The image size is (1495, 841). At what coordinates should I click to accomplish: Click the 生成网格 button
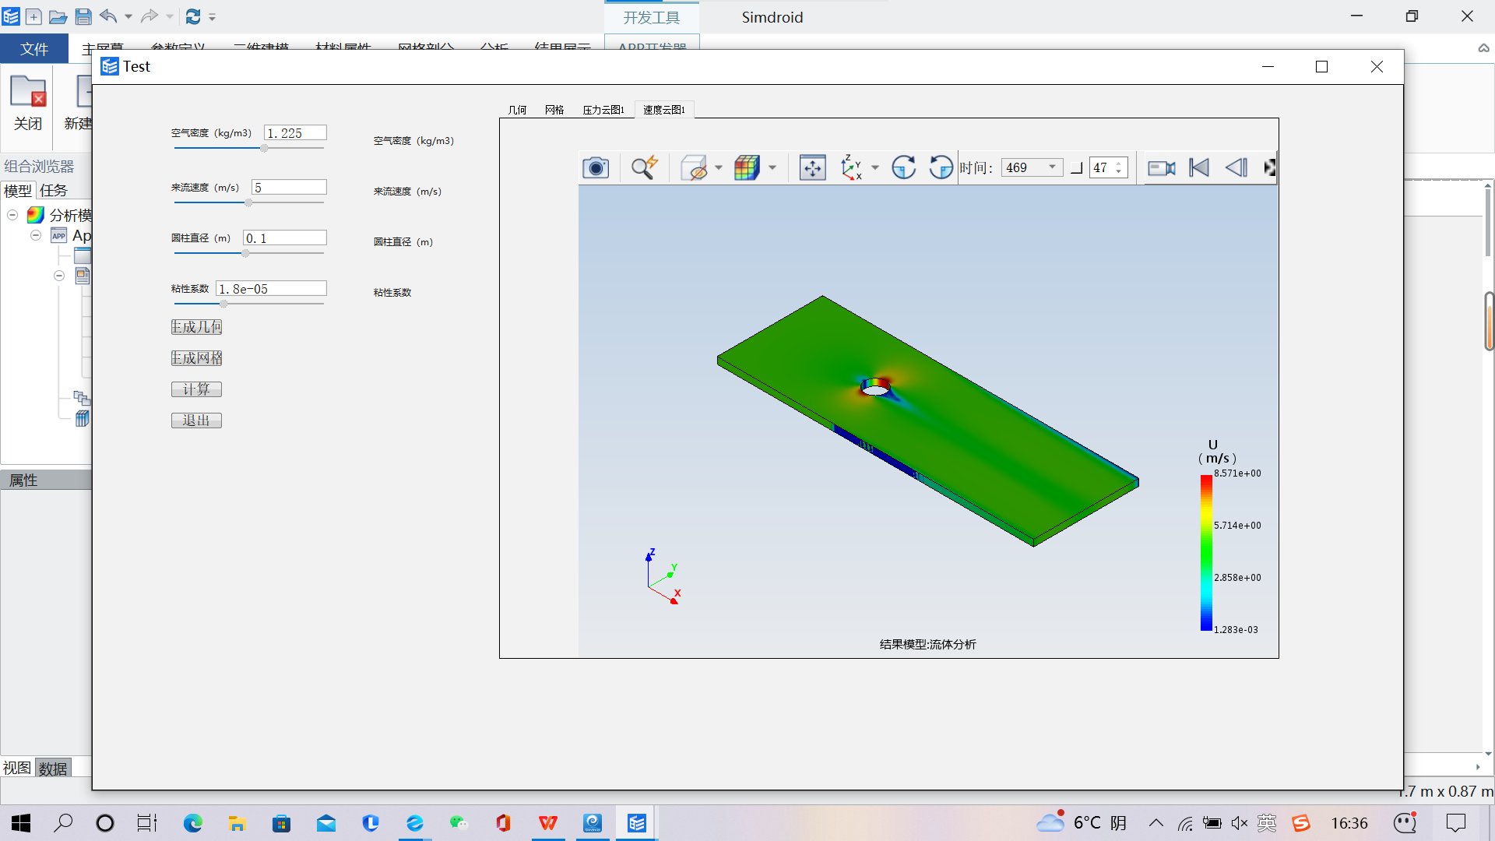[196, 358]
